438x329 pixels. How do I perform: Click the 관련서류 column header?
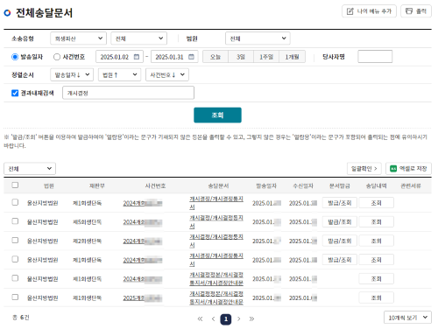[x=411, y=185]
